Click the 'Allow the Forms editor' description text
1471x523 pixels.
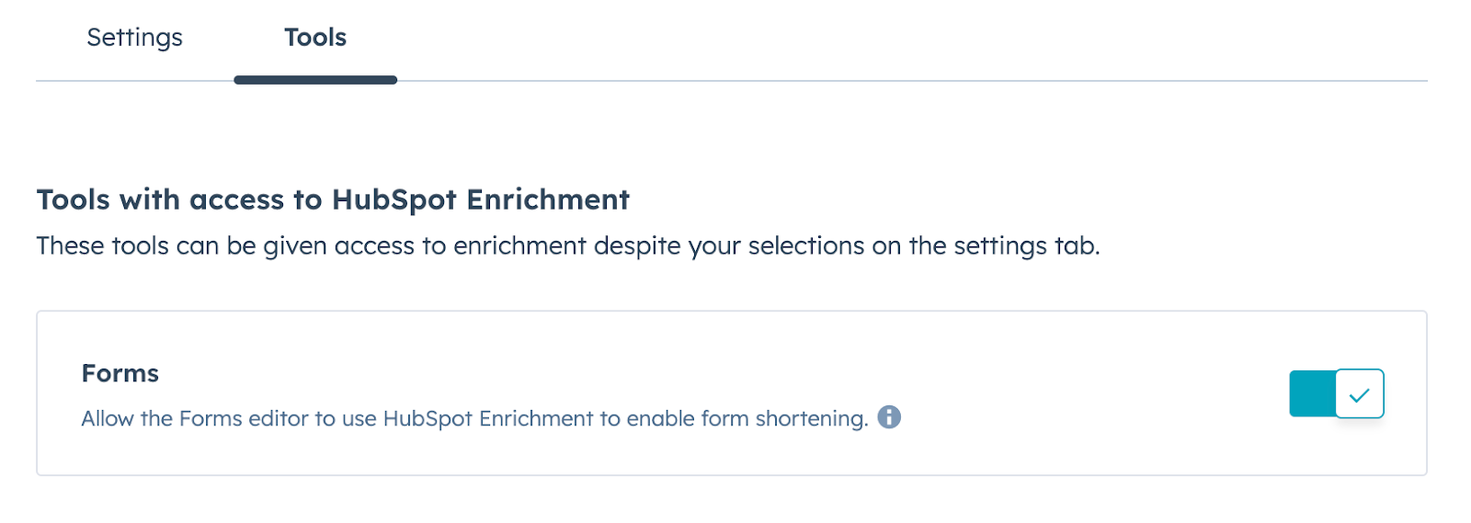click(474, 419)
